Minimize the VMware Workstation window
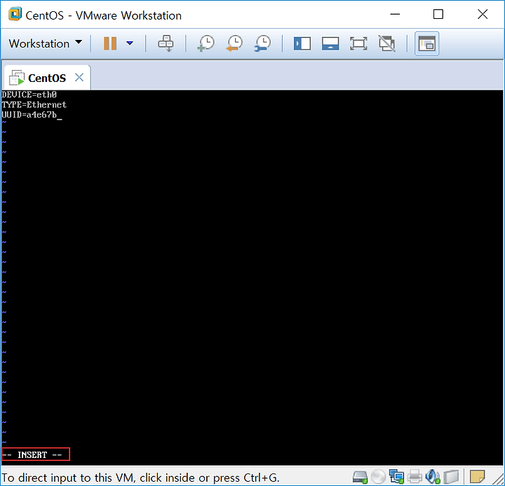 [x=395, y=15]
